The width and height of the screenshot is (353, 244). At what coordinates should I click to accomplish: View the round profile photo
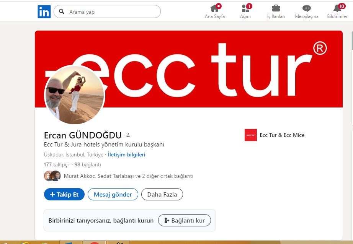[75, 95]
